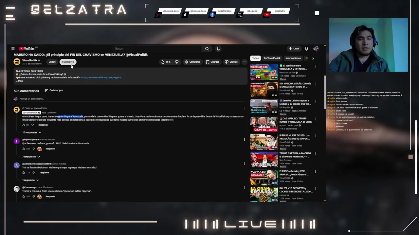
Task: Open options menu of the pinned comment
Action: coord(244,108)
